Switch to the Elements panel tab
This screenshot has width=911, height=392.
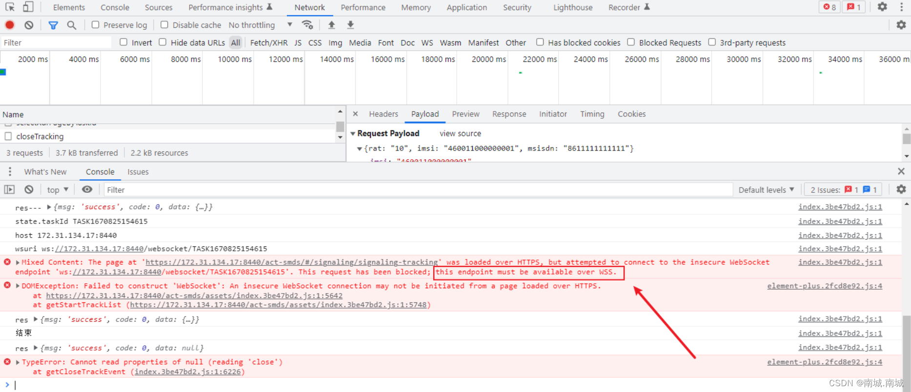(x=69, y=7)
